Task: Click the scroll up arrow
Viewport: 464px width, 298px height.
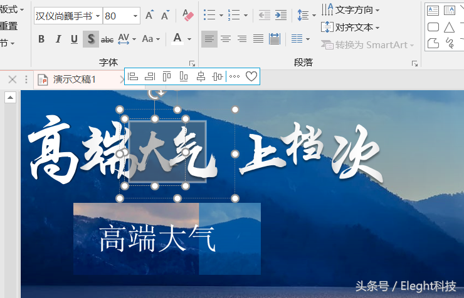Action: (11, 98)
